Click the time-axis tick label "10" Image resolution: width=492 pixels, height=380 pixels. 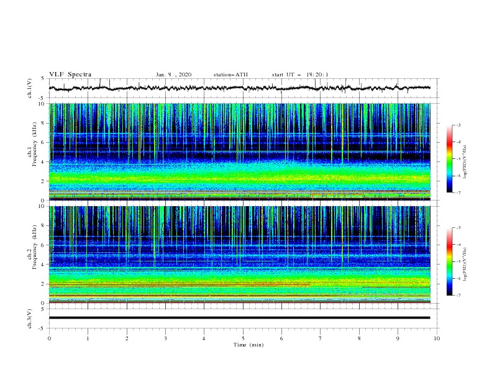click(437, 338)
